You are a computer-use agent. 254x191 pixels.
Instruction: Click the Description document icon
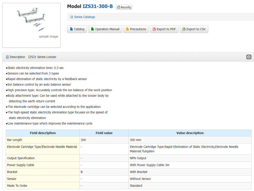(x=7, y=57)
